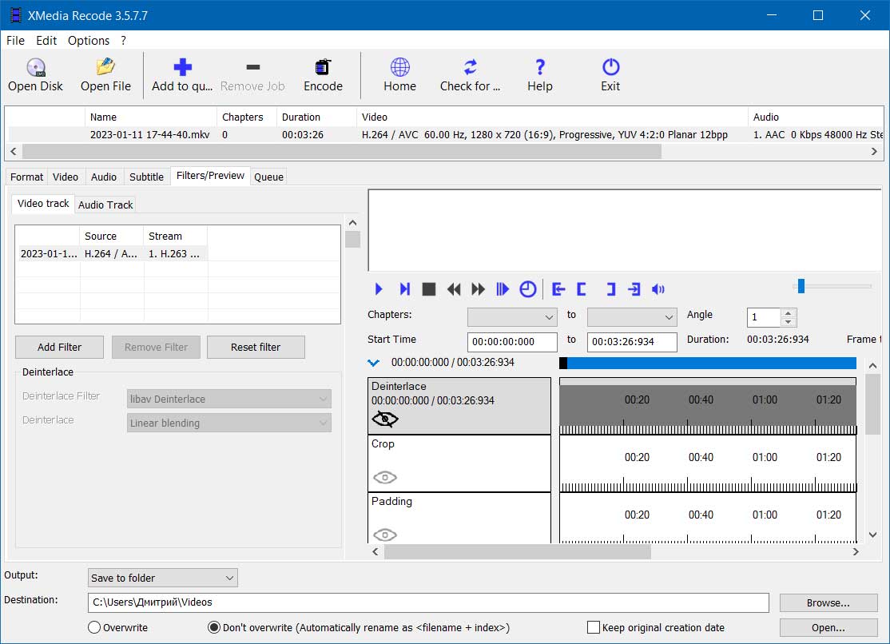Open the Chapters end dropdown
890x644 pixels.
point(632,317)
